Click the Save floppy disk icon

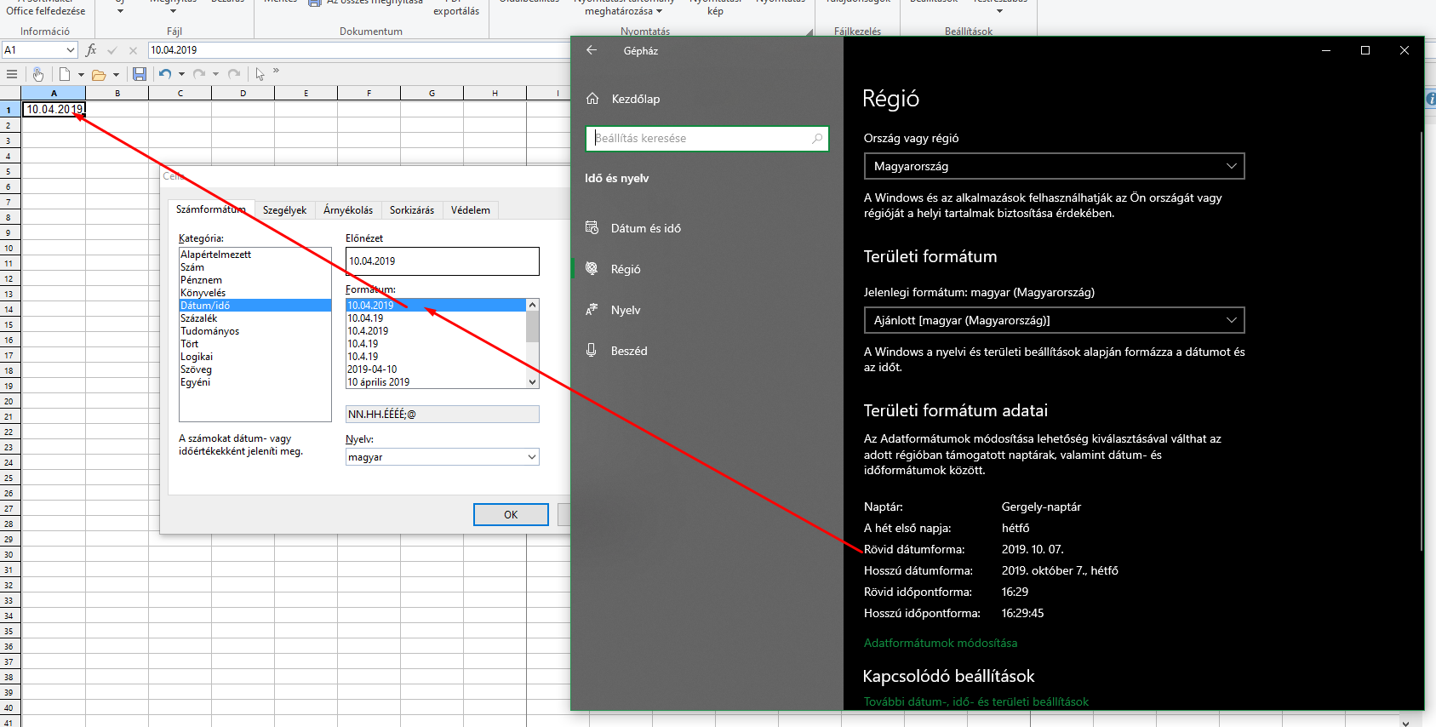point(140,74)
